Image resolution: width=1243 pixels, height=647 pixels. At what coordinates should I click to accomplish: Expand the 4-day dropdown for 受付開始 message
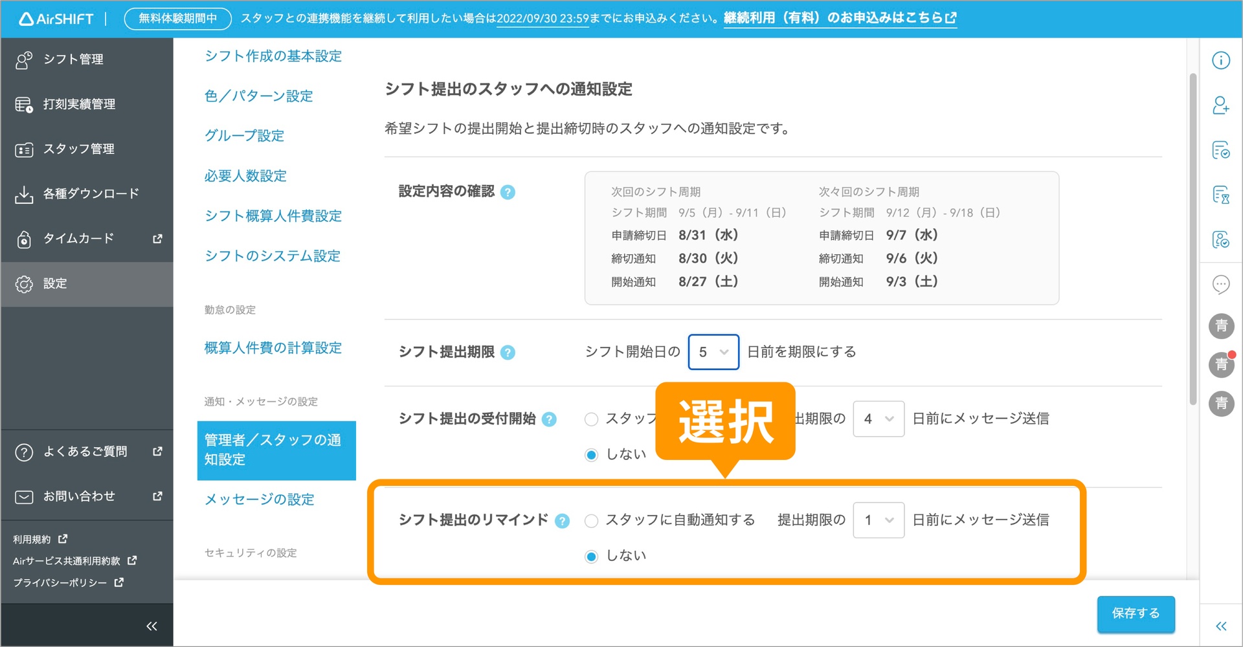pos(878,419)
